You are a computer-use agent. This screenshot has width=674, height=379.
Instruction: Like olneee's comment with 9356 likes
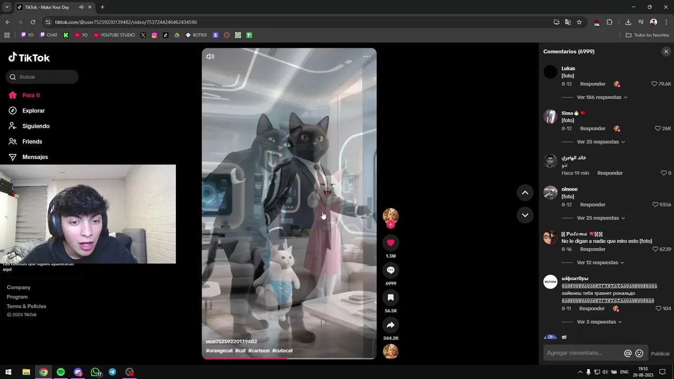(655, 205)
